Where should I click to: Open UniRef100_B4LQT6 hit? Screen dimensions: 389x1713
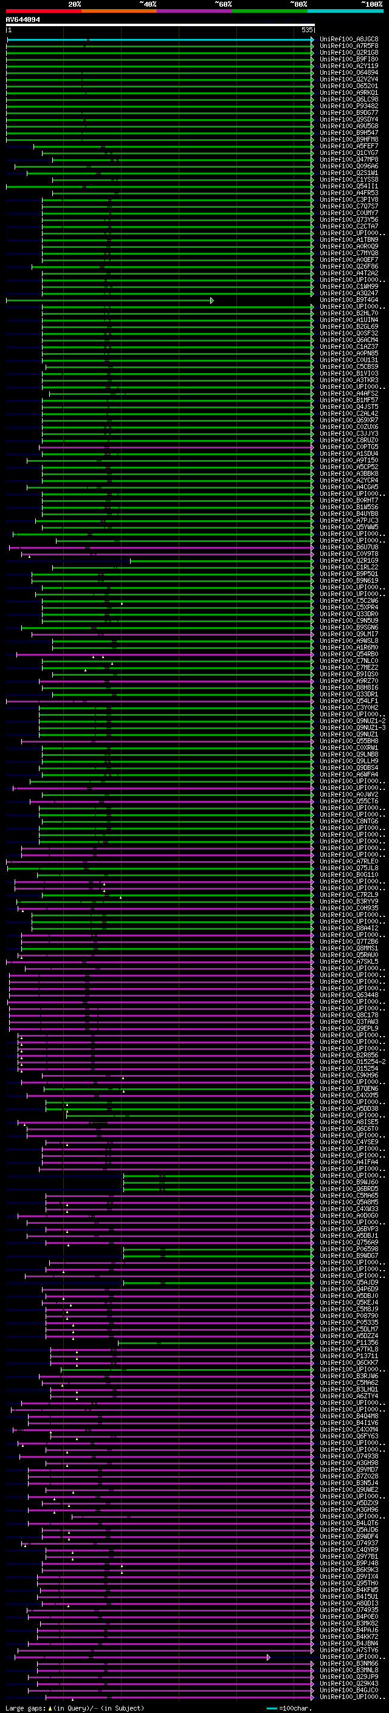(349, 1523)
